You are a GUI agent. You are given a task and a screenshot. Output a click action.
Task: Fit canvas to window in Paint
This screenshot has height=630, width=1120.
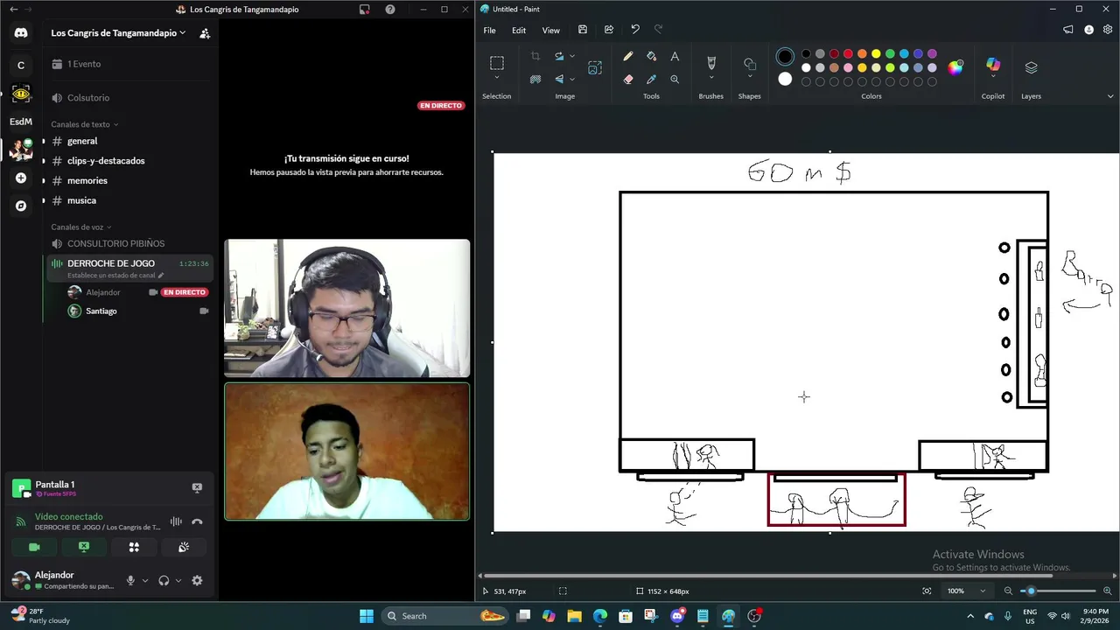[x=927, y=591]
